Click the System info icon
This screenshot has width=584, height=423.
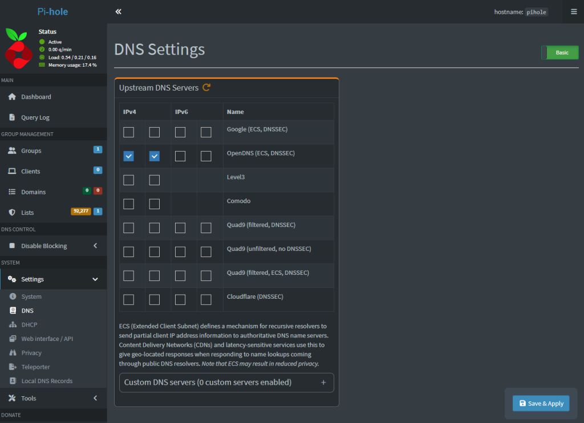[x=13, y=296]
